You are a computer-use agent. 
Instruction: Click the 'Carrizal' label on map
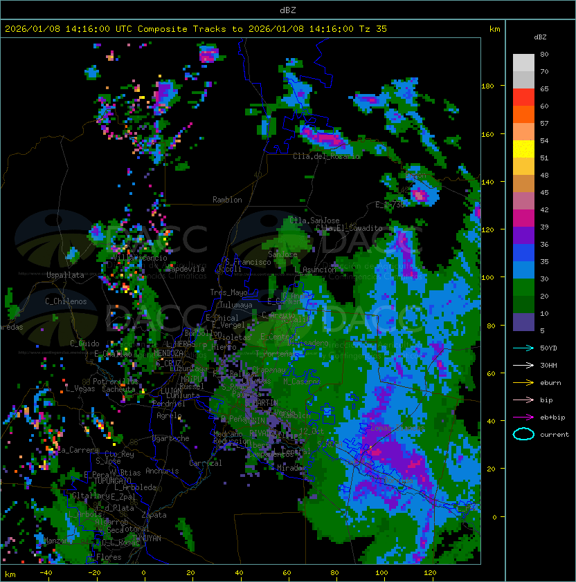(x=206, y=463)
